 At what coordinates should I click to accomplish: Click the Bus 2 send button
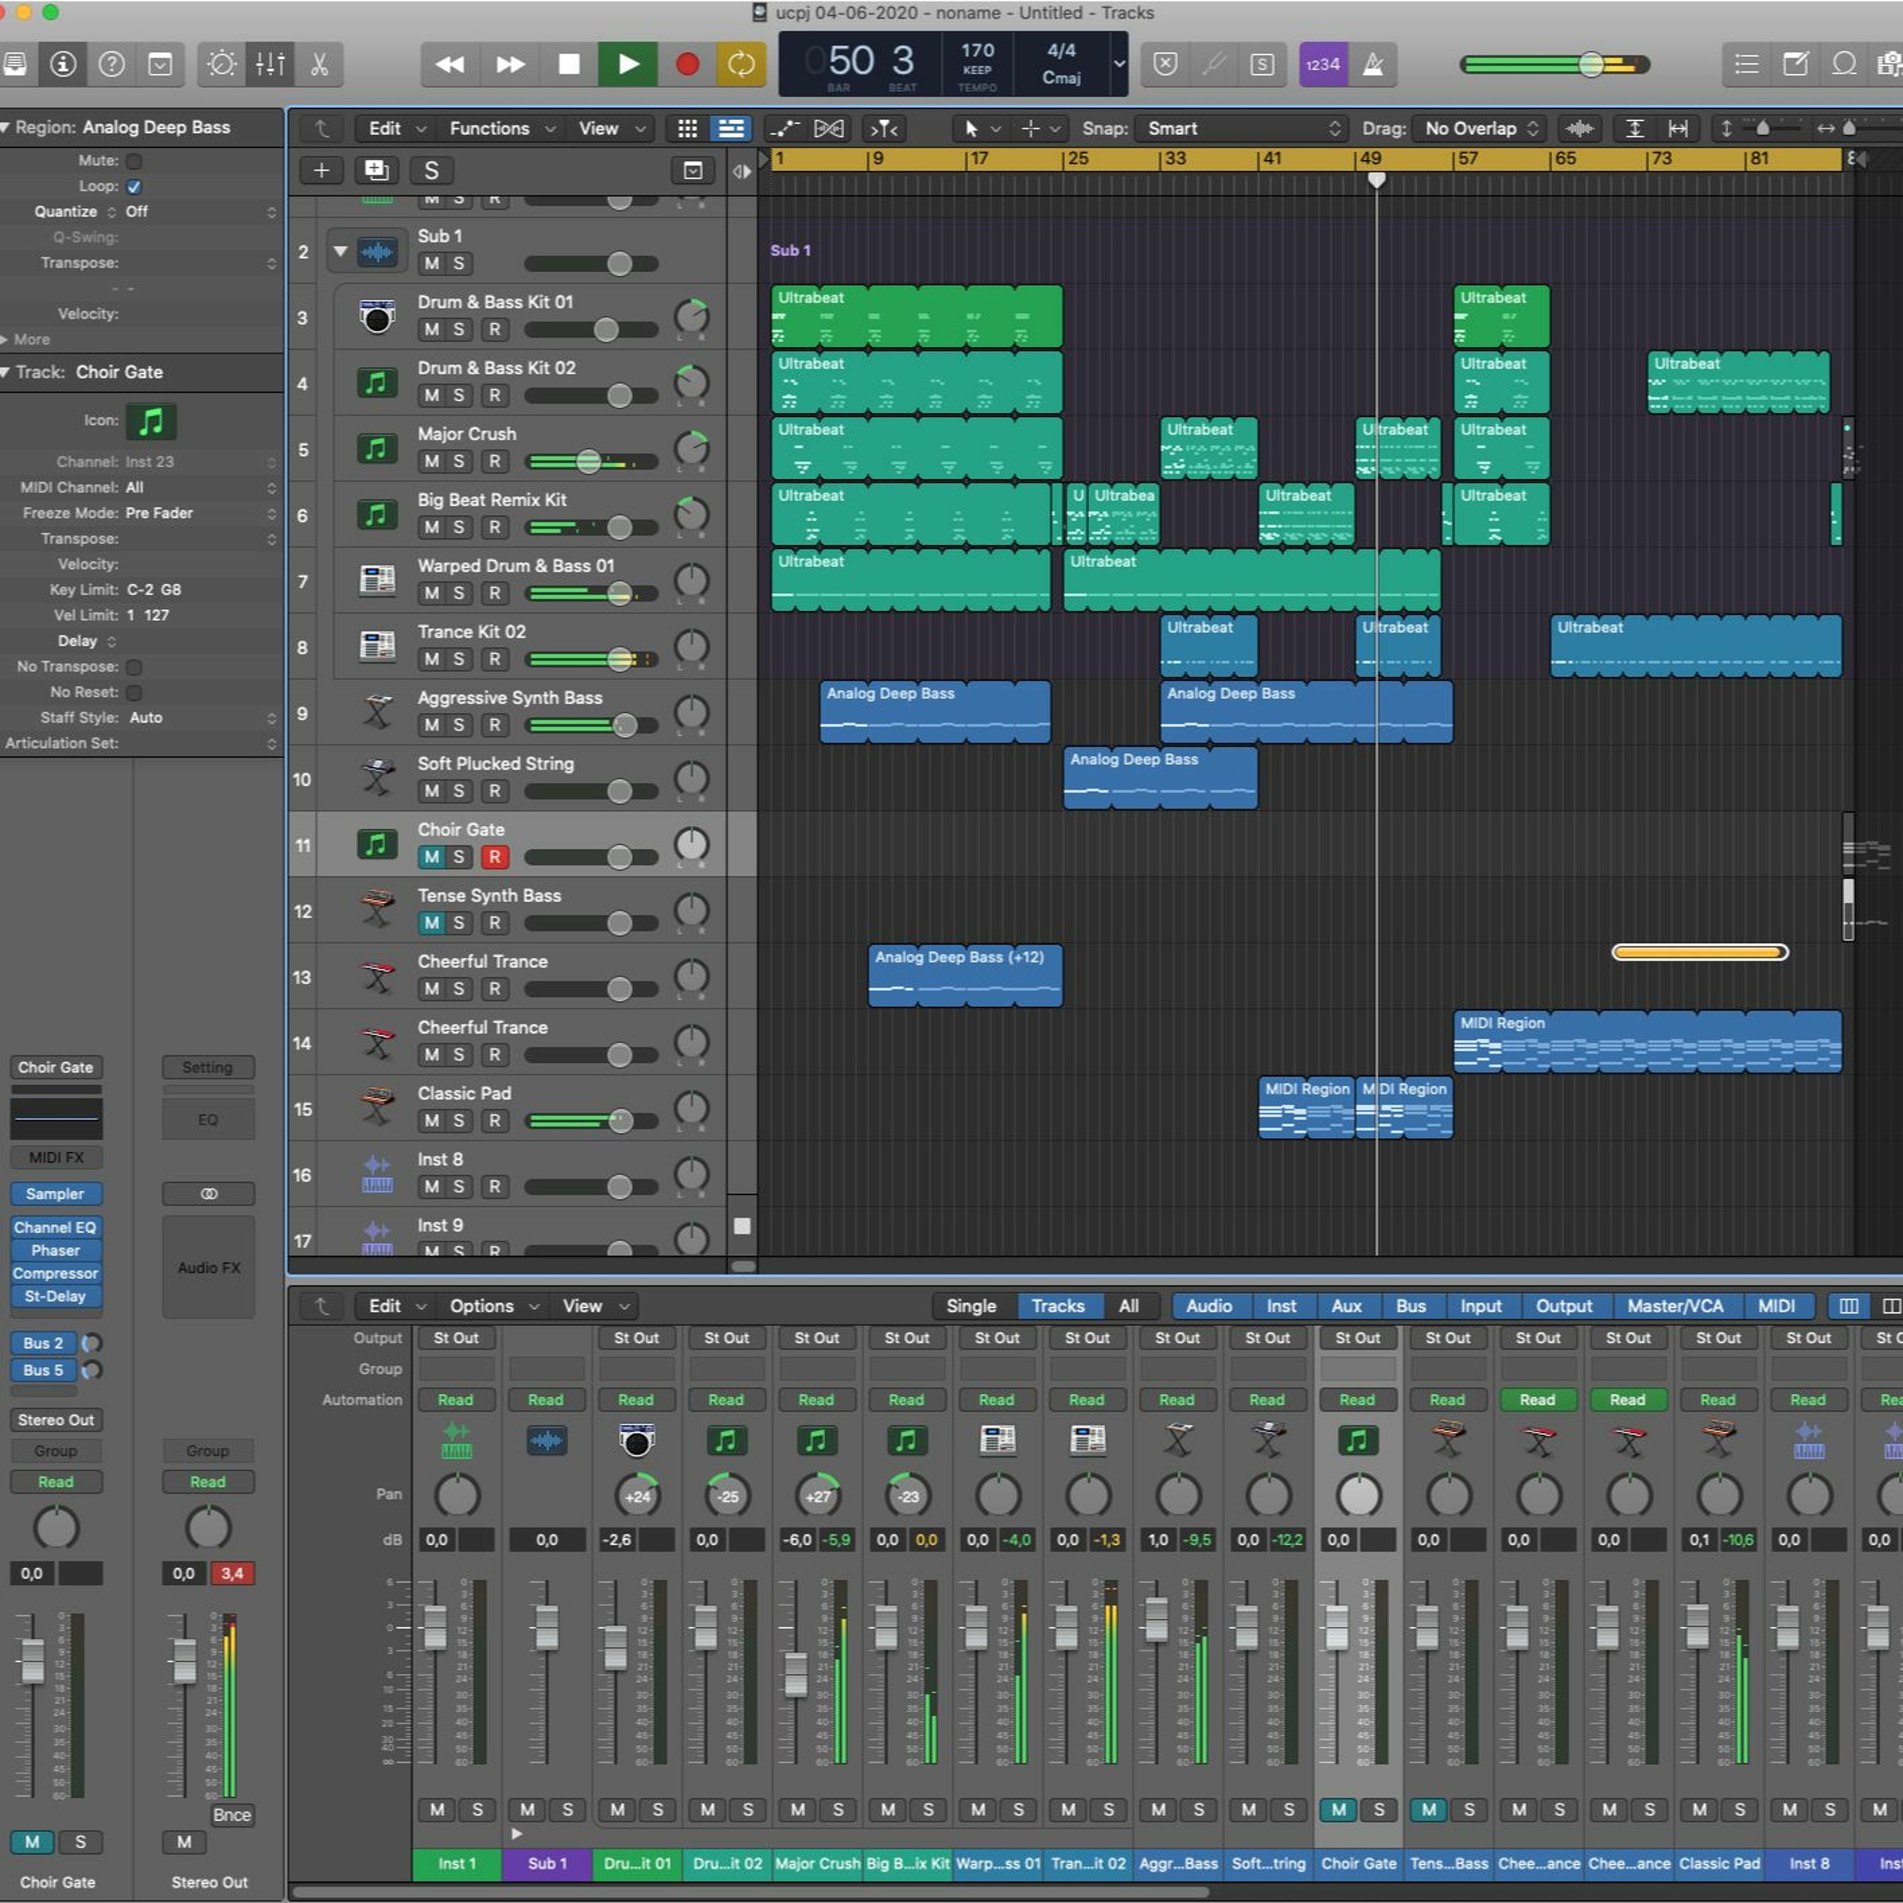point(43,1342)
